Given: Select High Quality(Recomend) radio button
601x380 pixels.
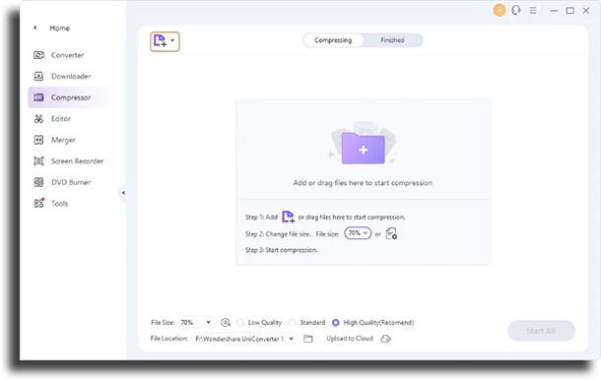Looking at the screenshot, I should pyautogui.click(x=335, y=323).
